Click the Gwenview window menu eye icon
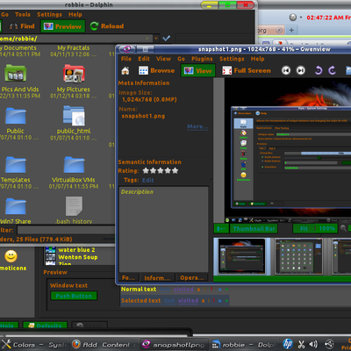The height and width of the screenshot is (351, 351). [x=126, y=49]
